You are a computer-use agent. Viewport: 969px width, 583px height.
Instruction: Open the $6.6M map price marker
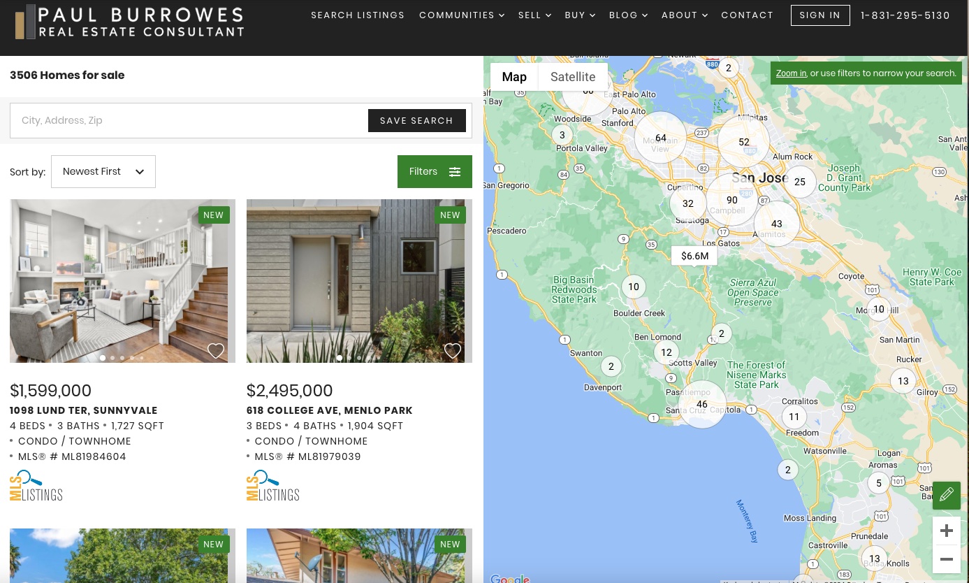tap(694, 256)
